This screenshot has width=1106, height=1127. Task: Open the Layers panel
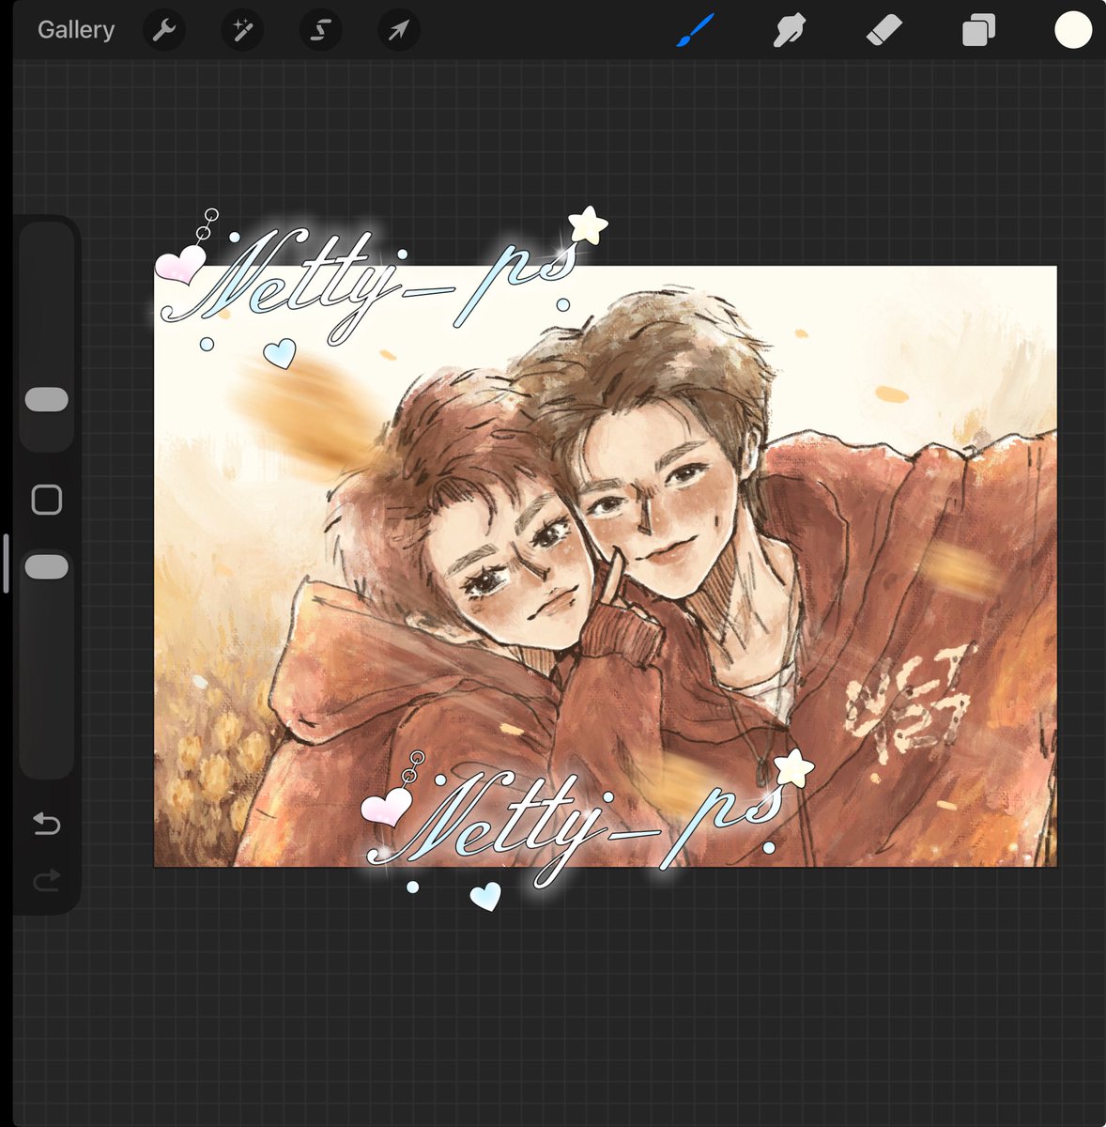click(x=978, y=31)
